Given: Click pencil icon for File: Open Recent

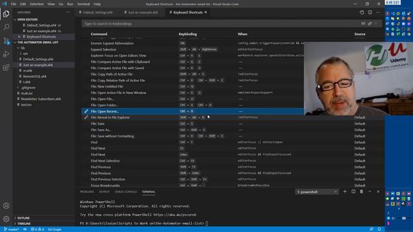Looking at the screenshot, I should 86,111.
